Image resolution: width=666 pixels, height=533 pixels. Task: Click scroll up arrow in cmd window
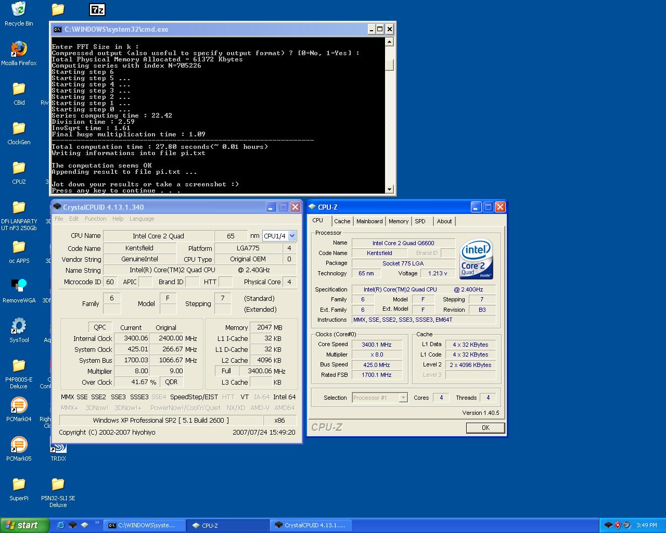click(389, 42)
